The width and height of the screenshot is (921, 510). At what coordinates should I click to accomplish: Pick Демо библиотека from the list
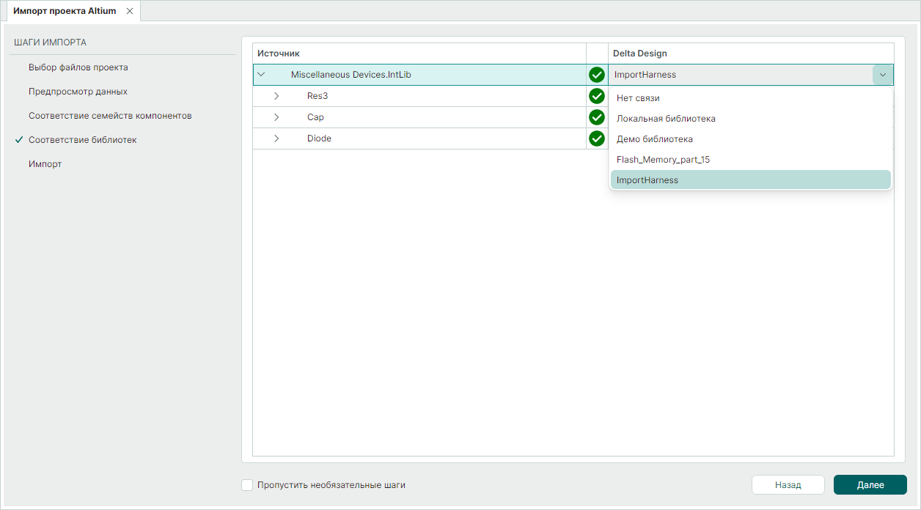point(654,139)
